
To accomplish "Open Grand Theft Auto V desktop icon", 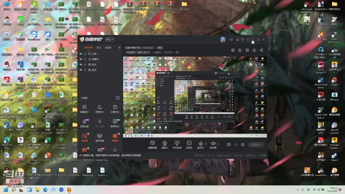I will (321, 113).
